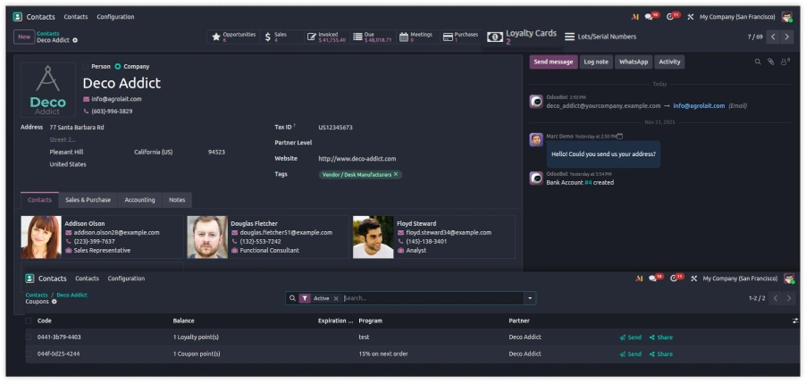
Task: Click the Opportunities star stat button
Action: click(x=232, y=37)
